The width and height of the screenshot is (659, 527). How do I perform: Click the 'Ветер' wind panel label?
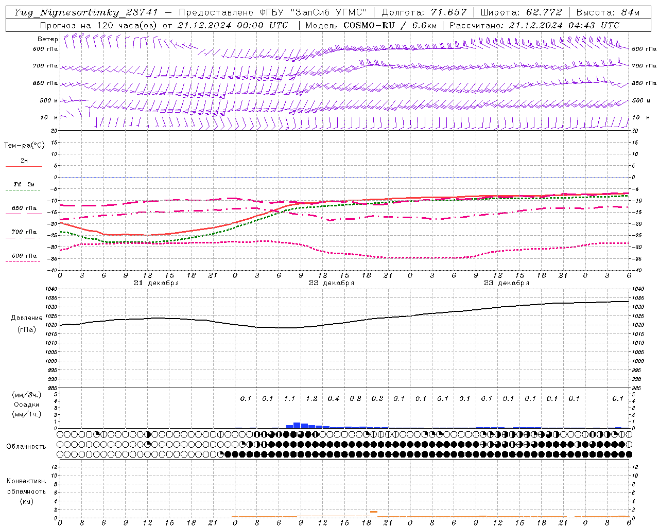pyautogui.click(x=47, y=39)
